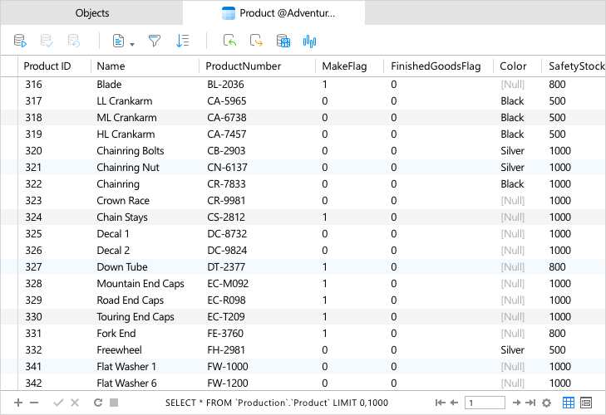Select the Chainring Bolts cell
606x415 pixels.
[131, 150]
